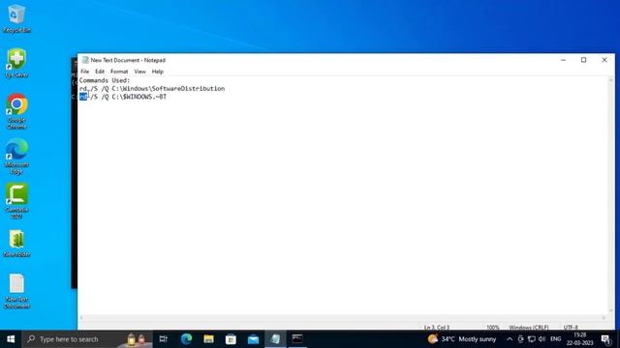Open Task View from the taskbar
The height and width of the screenshot is (348, 620).
(163, 339)
